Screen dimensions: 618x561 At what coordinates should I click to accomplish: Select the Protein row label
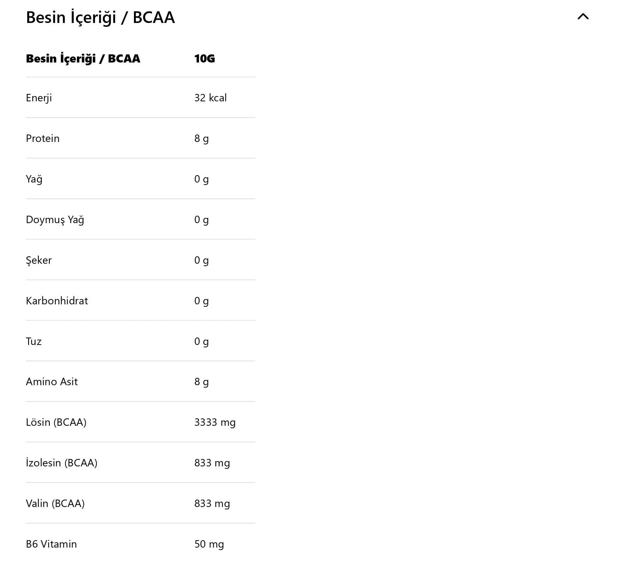43,138
